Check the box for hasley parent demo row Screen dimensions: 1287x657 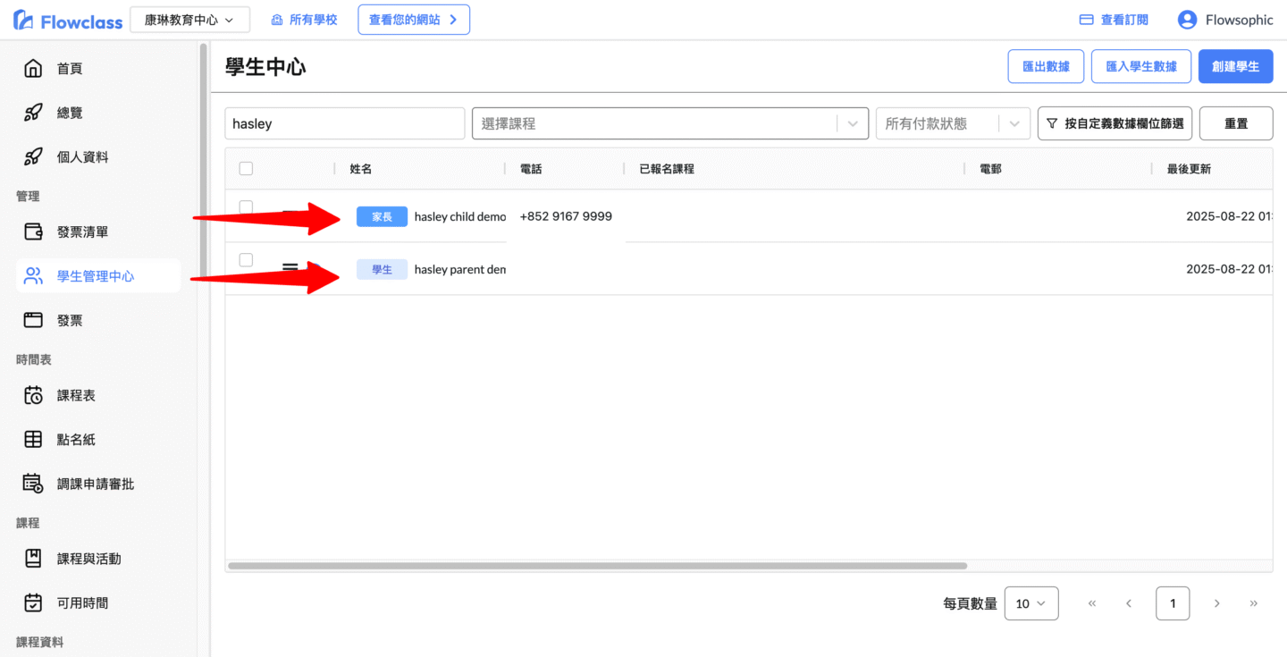tap(247, 260)
